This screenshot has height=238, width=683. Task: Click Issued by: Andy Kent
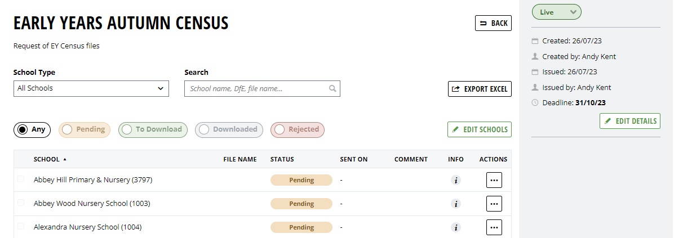point(576,87)
